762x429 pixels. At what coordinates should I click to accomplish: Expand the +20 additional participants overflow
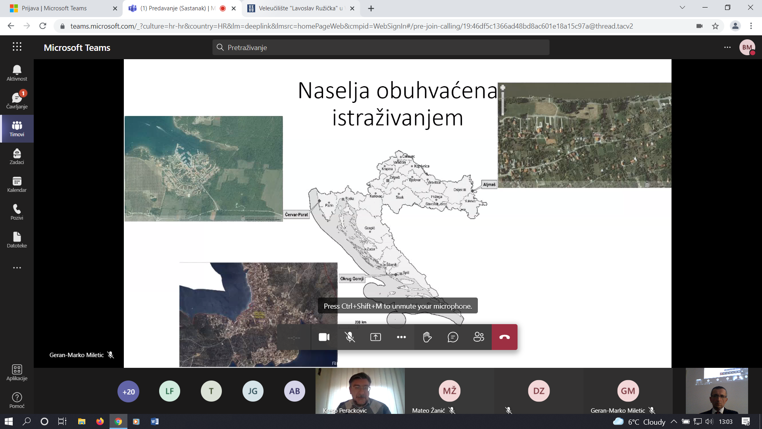[x=128, y=392]
